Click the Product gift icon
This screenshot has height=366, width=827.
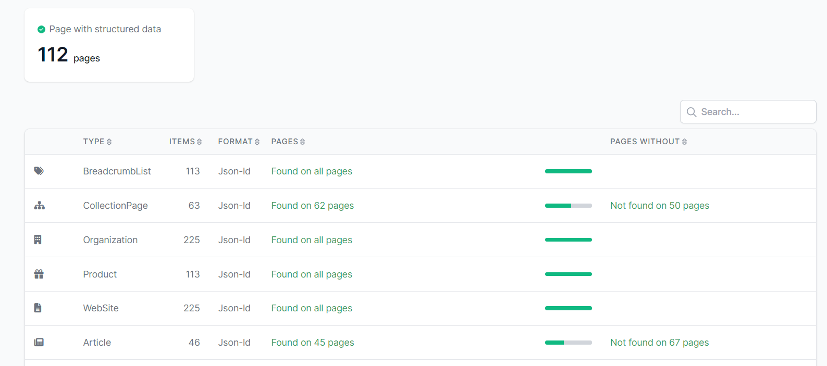tap(39, 274)
